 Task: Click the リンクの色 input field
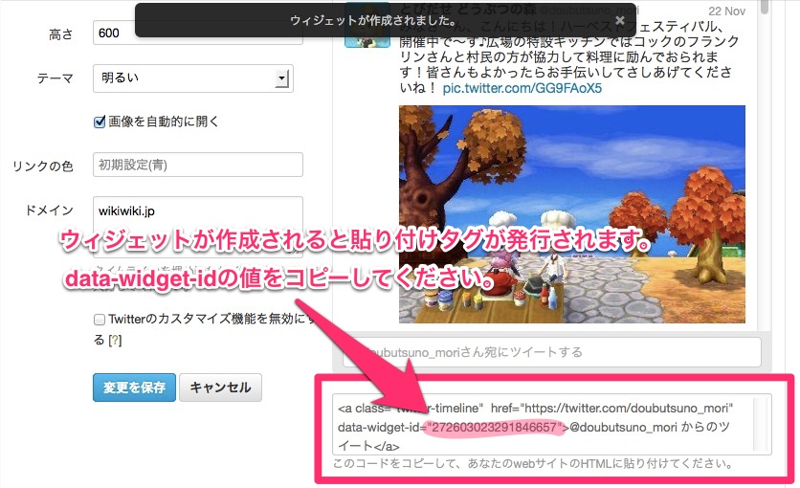(x=198, y=165)
